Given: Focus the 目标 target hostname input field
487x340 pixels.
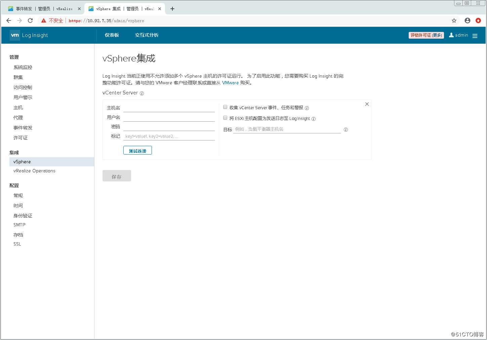Looking at the screenshot, I should 287,129.
